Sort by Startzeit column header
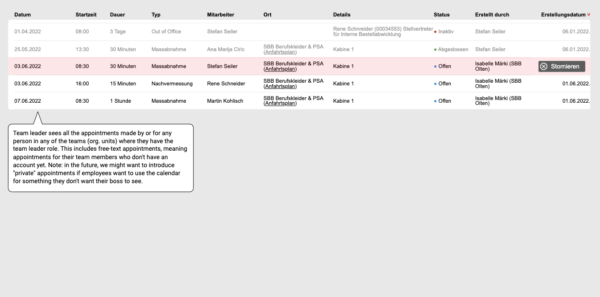The image size is (600, 297). [x=86, y=15]
